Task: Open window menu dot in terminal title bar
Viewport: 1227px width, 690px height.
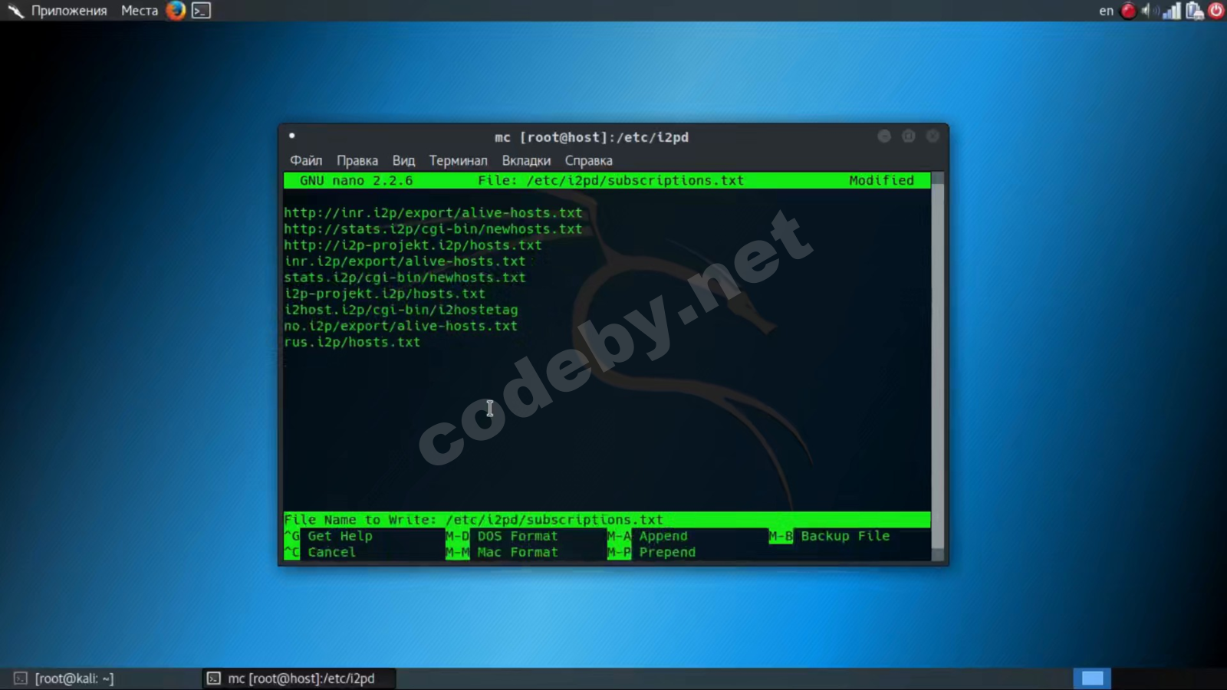Action: point(291,136)
